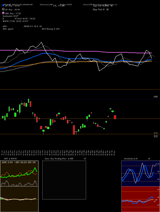This screenshot has height=212, width=160.
Task: Click the 'ADX: 5.88 +DY: 56.25 -DY: 50' header
Action: coord(18,162)
